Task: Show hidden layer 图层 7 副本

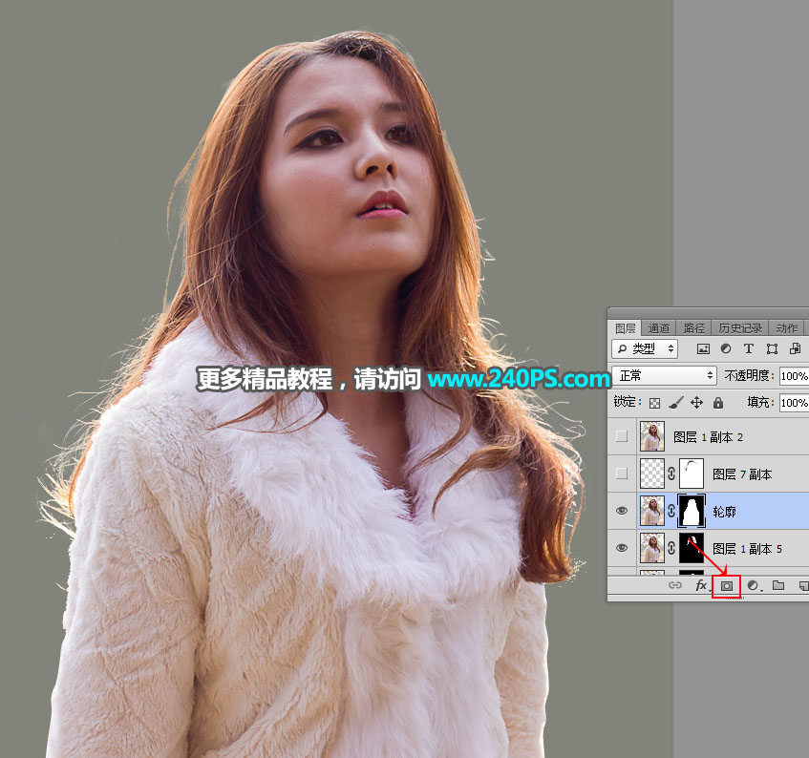Action: (622, 474)
